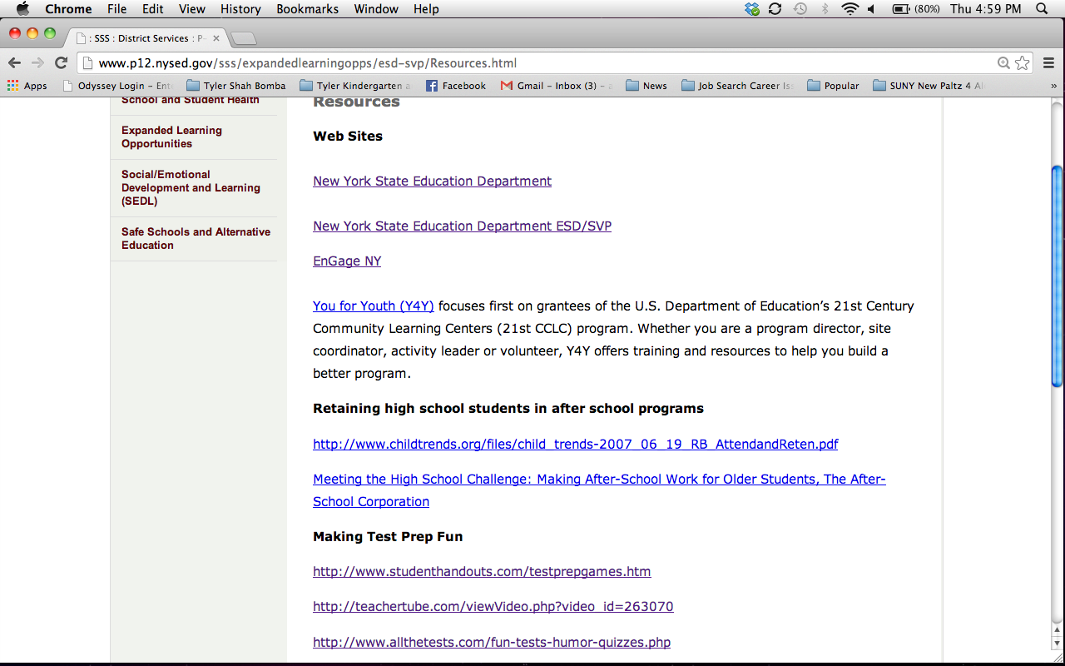Open the Job Search Career bookmark folder
Image resolution: width=1065 pixels, height=666 pixels.
736,86
